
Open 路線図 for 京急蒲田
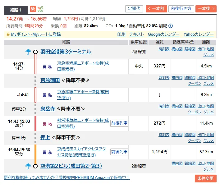pos(190,78)
